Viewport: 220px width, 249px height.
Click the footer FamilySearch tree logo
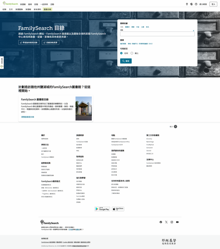pos(49,222)
